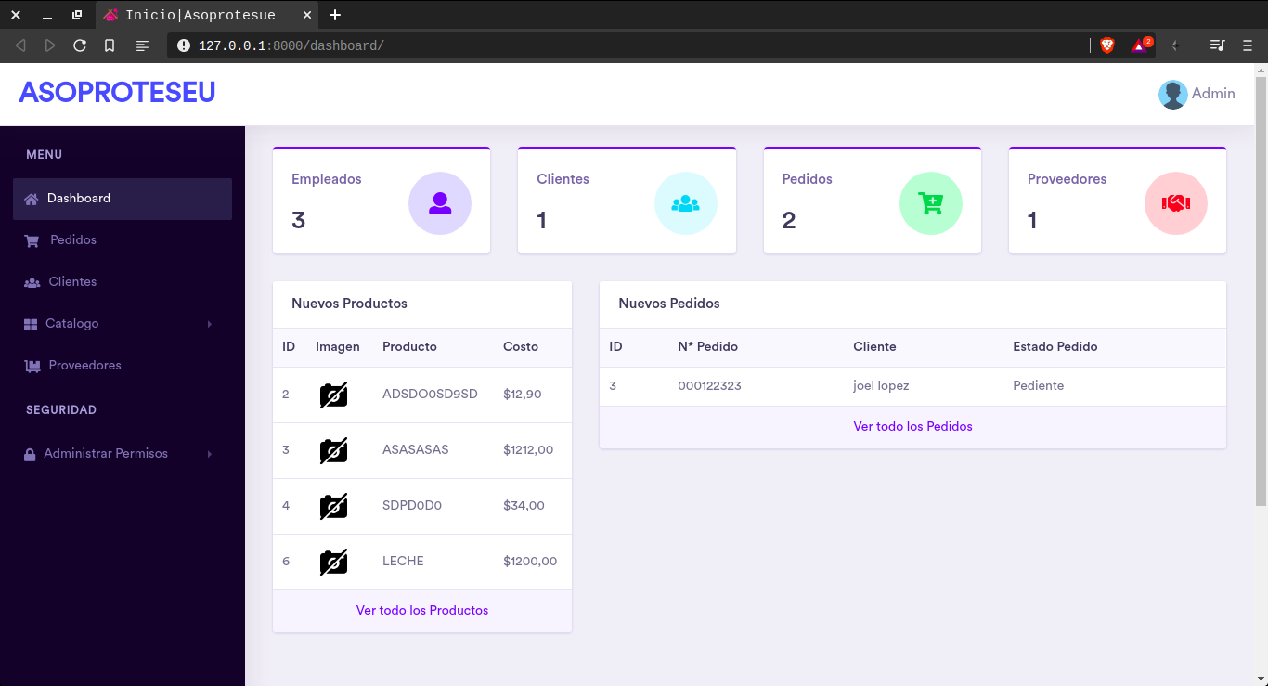Go forward using the browser forward arrow
1268x686 pixels.
(x=50, y=45)
